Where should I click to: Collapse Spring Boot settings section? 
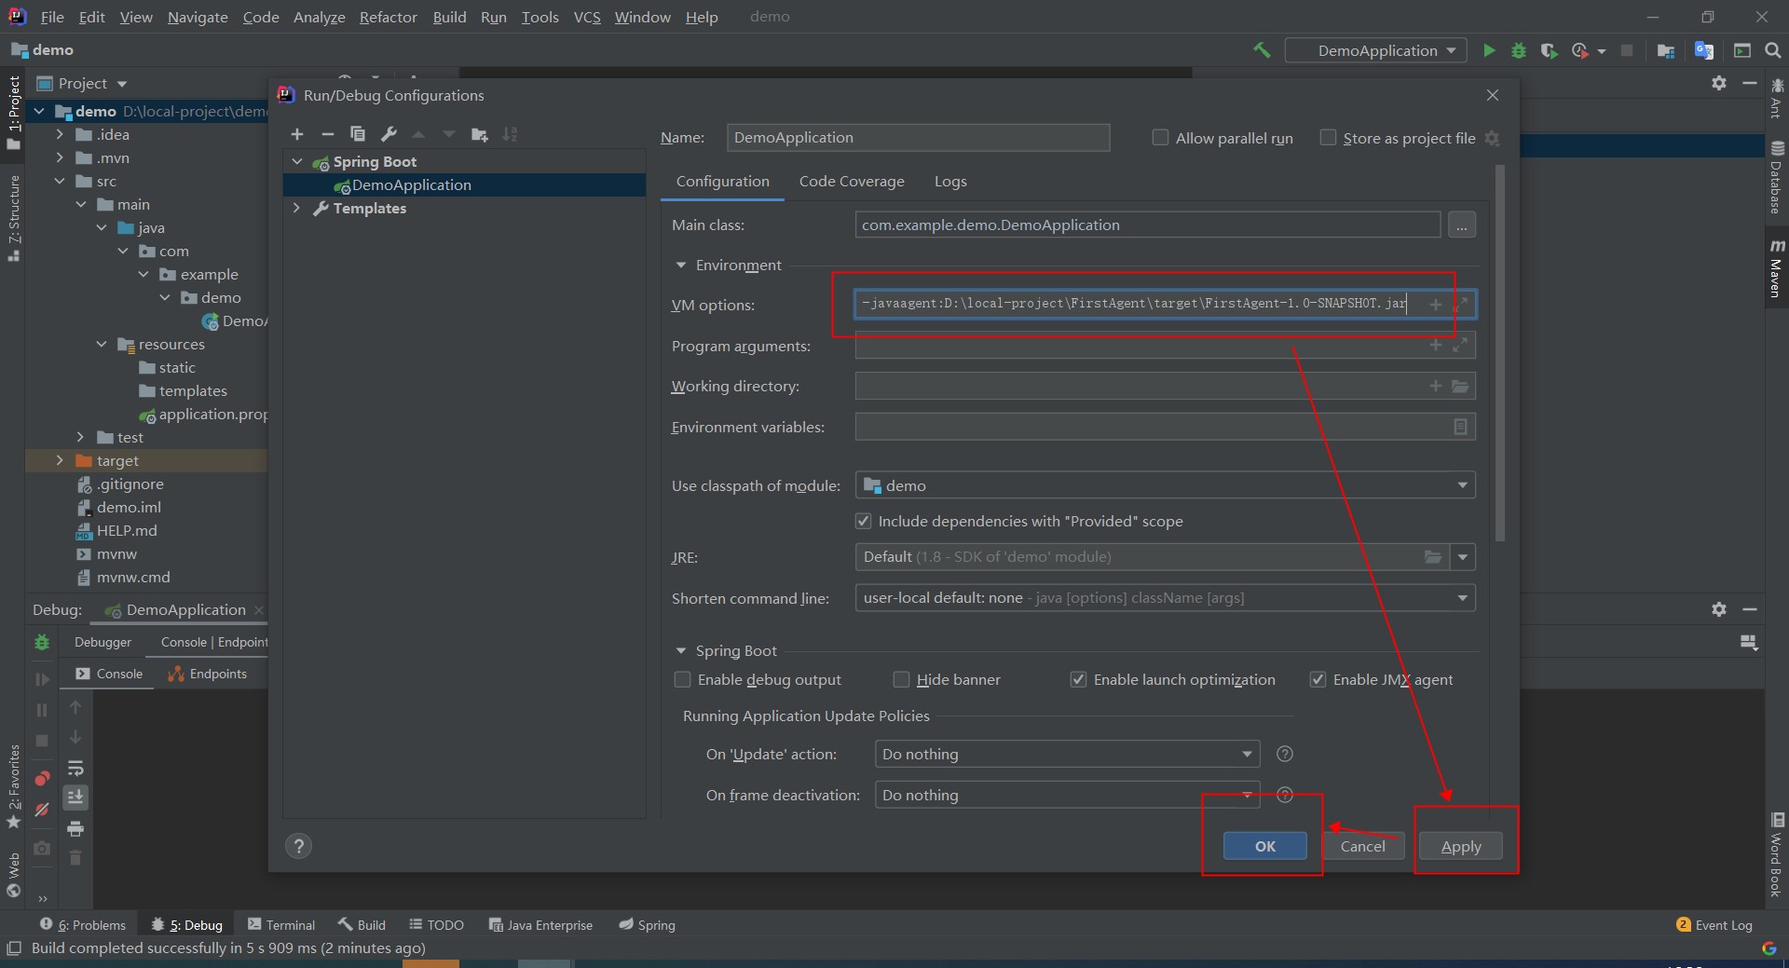[x=681, y=651]
